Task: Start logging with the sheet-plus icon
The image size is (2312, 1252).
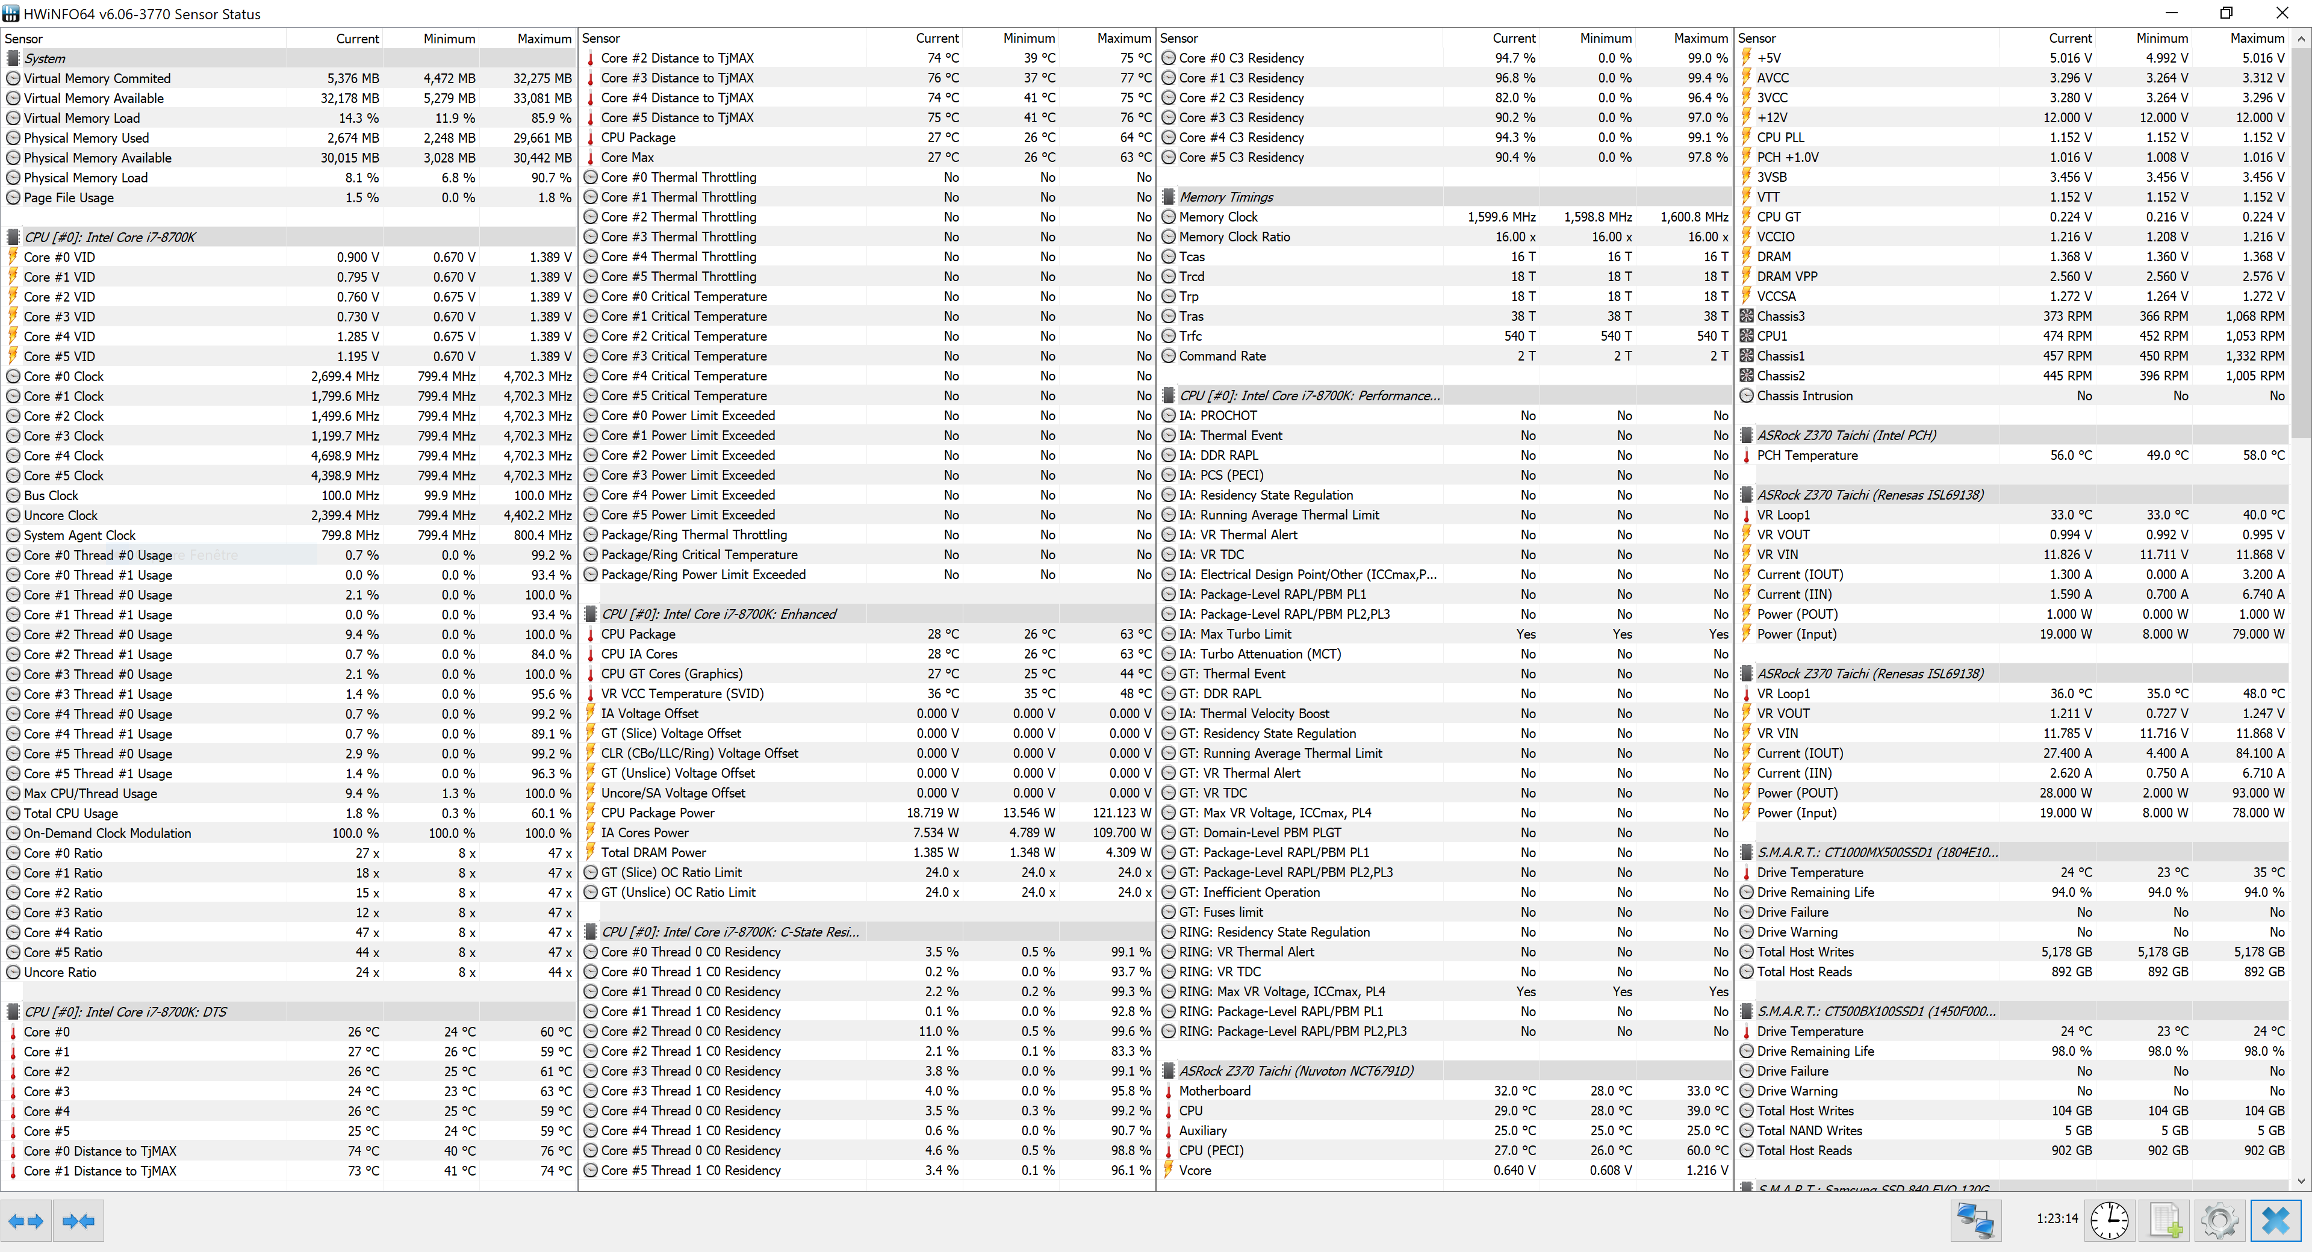Action: (2166, 1221)
